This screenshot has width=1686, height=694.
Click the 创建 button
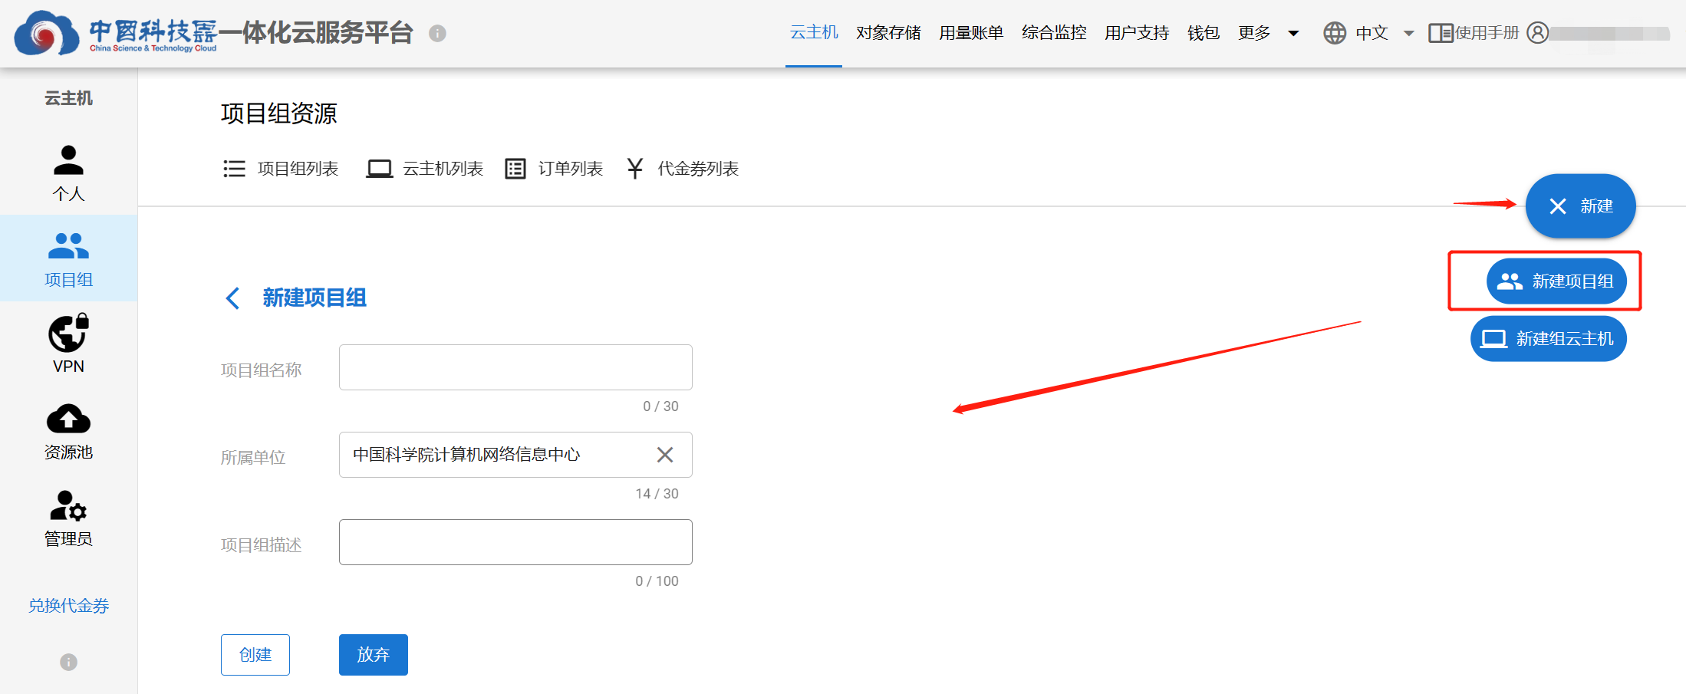pyautogui.click(x=255, y=655)
